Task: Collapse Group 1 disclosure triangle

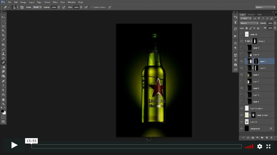Action: pos(246,41)
